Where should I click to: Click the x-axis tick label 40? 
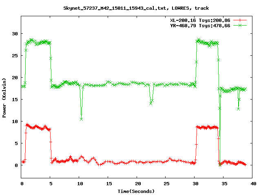[253, 184]
